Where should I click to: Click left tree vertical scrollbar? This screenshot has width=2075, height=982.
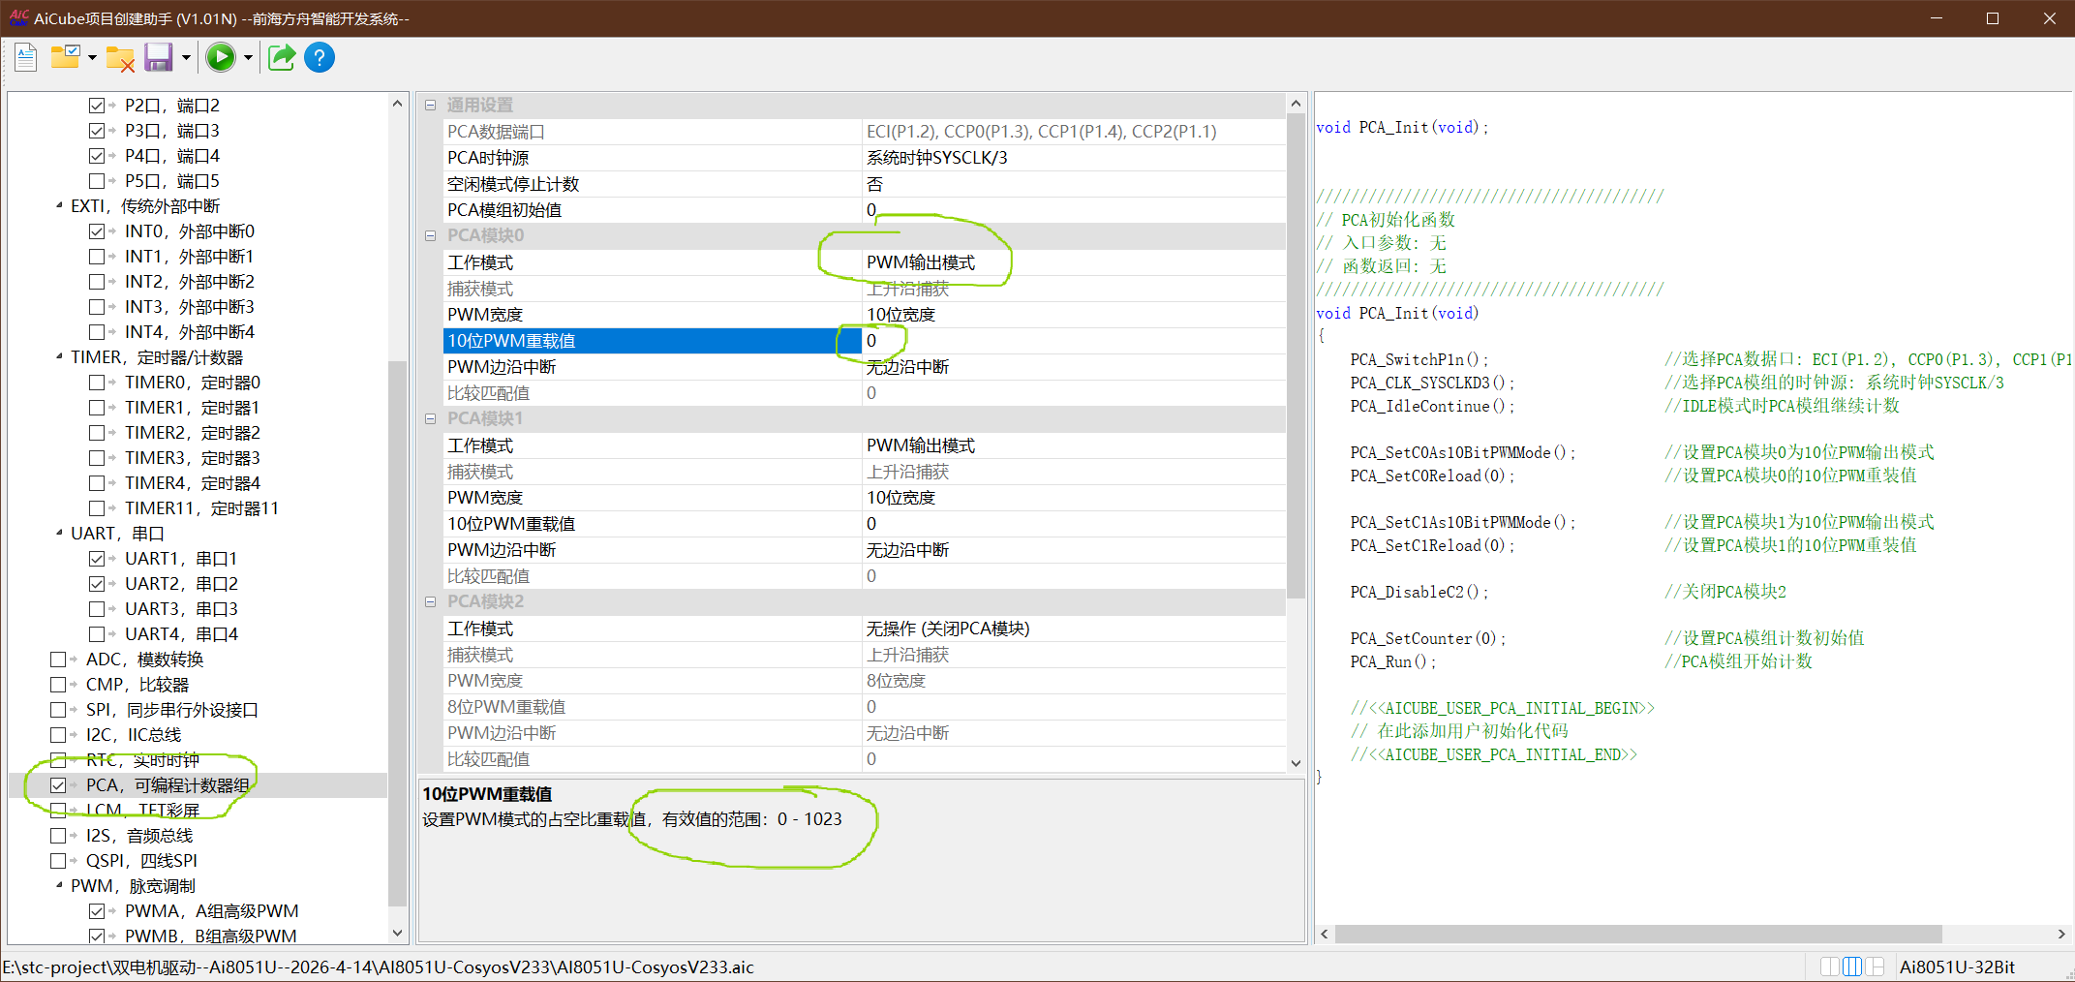(397, 632)
